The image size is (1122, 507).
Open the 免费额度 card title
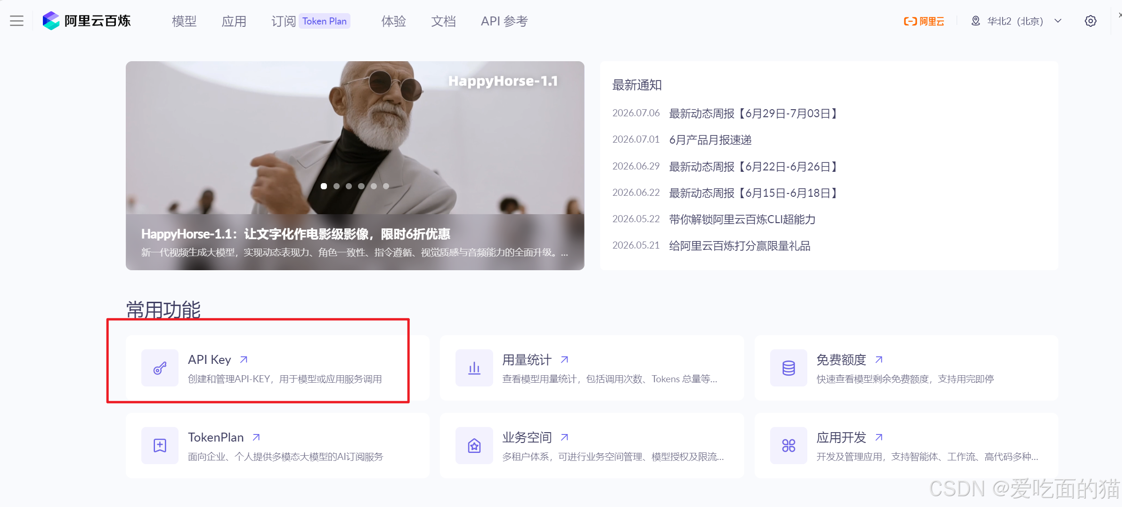841,360
